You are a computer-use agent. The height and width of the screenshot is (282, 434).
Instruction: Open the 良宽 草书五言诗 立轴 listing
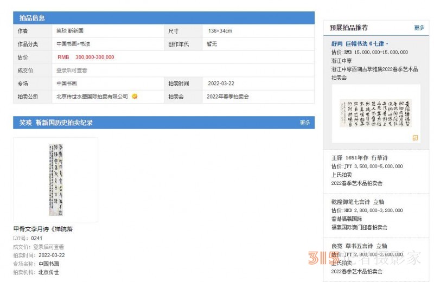point(359,246)
